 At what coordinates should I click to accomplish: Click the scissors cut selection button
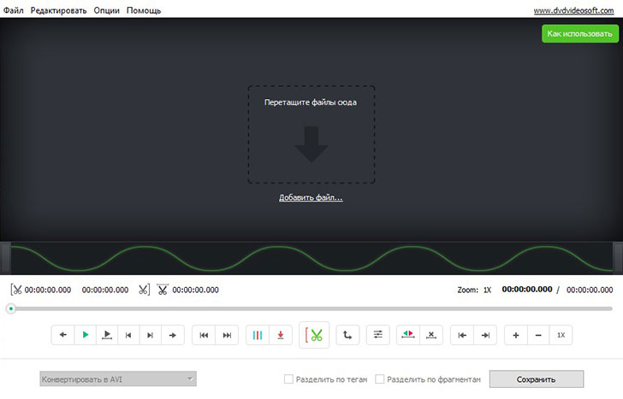pos(316,336)
